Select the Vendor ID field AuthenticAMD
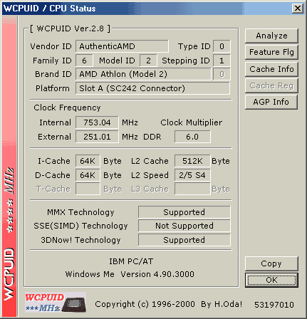Image resolution: width=307 pixels, height=319 pixels. point(122,46)
